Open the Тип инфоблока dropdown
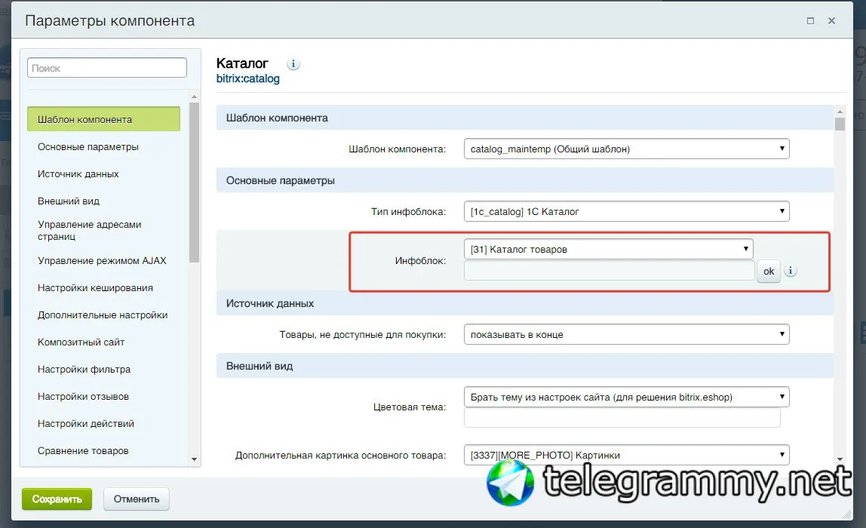The height and width of the screenshot is (528, 866). click(626, 211)
